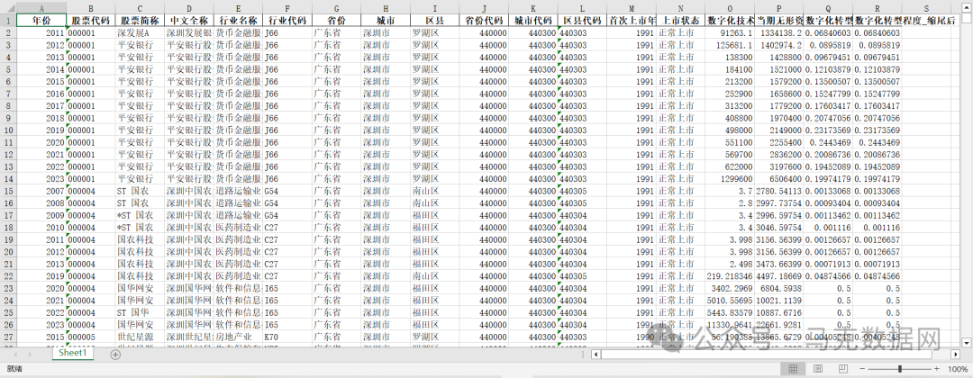Click the zoom out minus button
Image resolution: width=973 pixels, height=378 pixels.
(x=860, y=369)
